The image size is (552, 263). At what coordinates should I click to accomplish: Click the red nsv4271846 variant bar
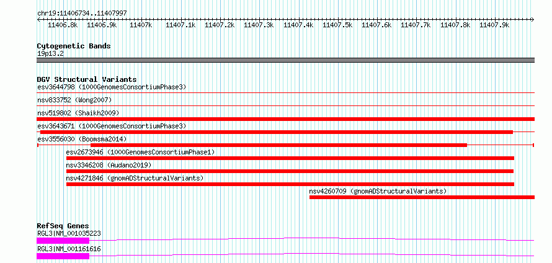pos(290,184)
